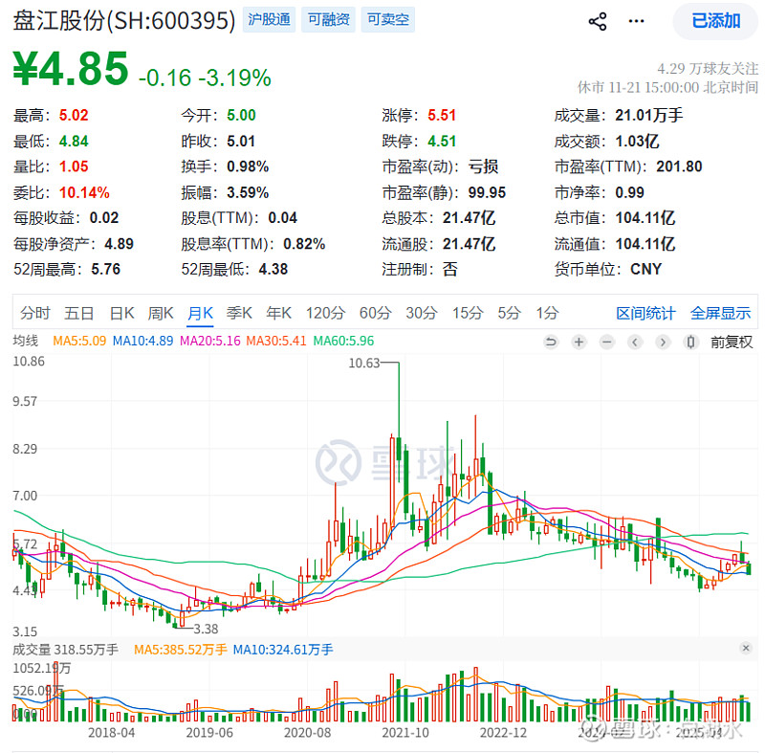Open the more options ellipsis menu

(x=636, y=21)
